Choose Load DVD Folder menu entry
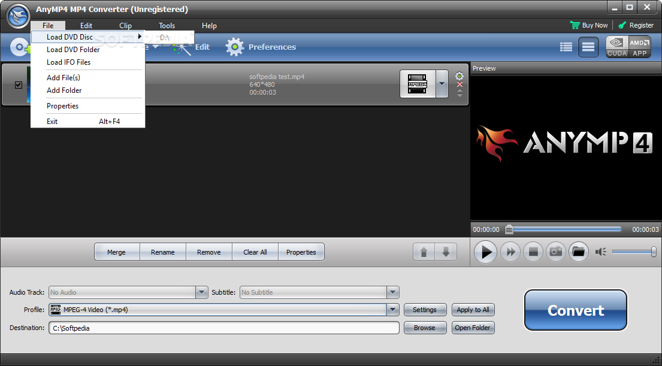 [x=88, y=49]
